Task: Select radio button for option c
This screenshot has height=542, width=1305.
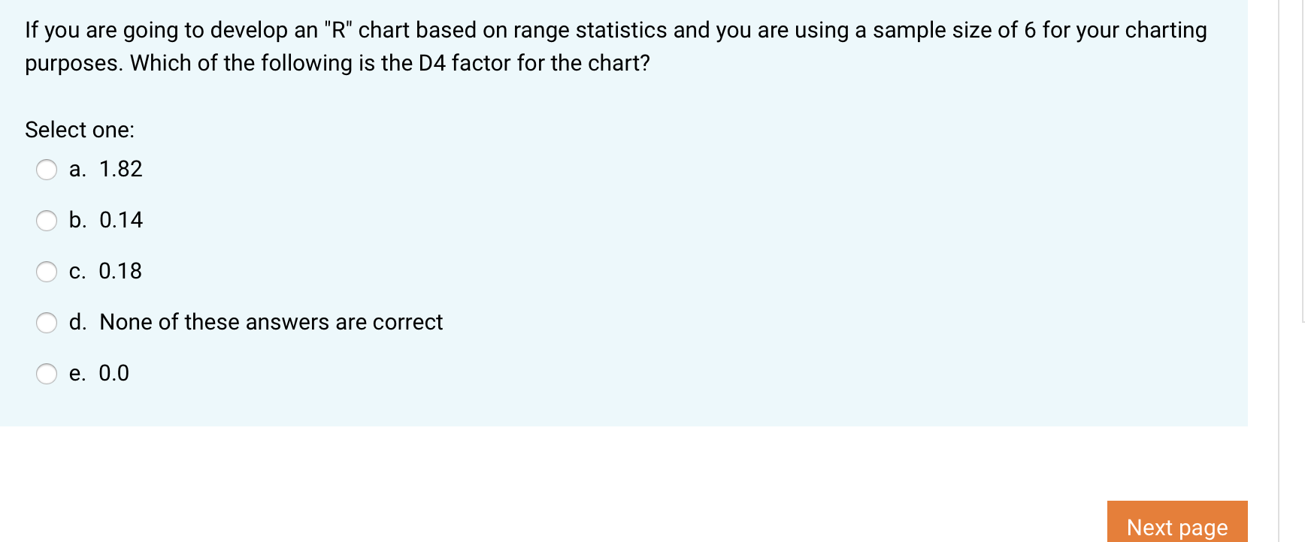Action: (x=47, y=272)
